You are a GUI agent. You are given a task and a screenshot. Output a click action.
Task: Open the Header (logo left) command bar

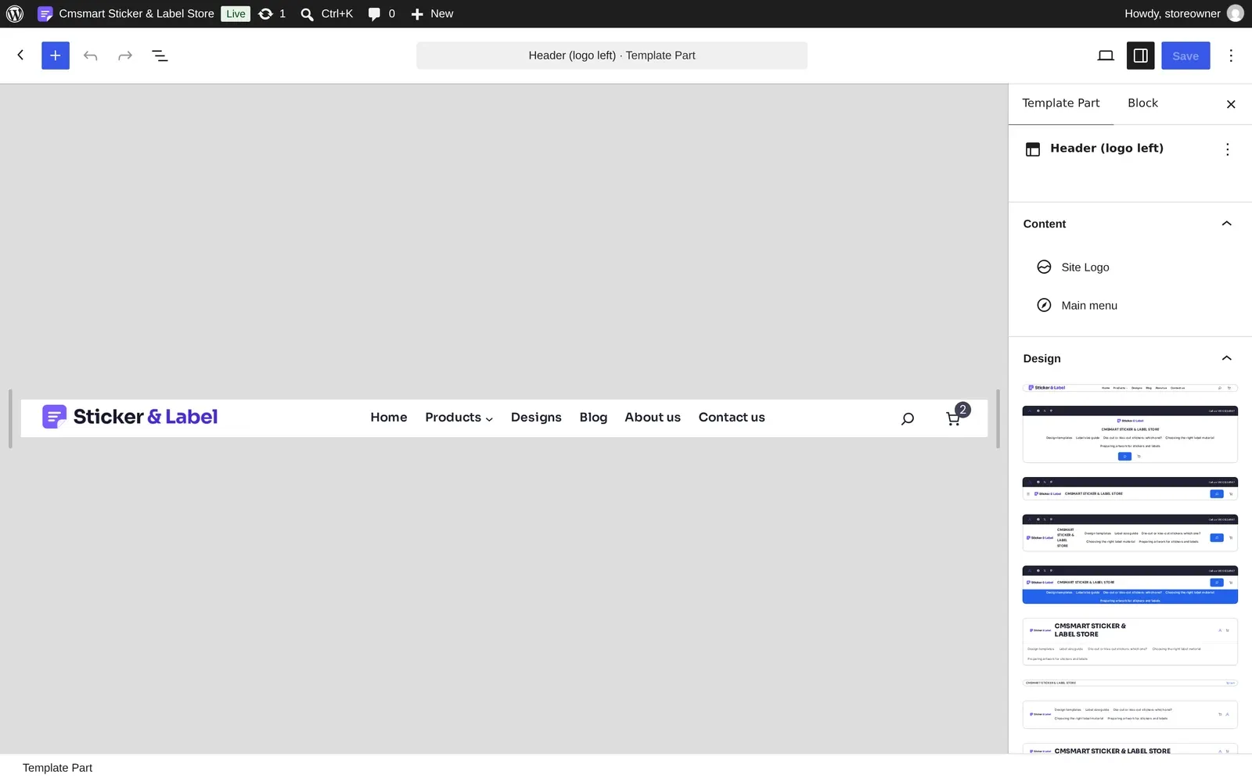pyautogui.click(x=612, y=56)
